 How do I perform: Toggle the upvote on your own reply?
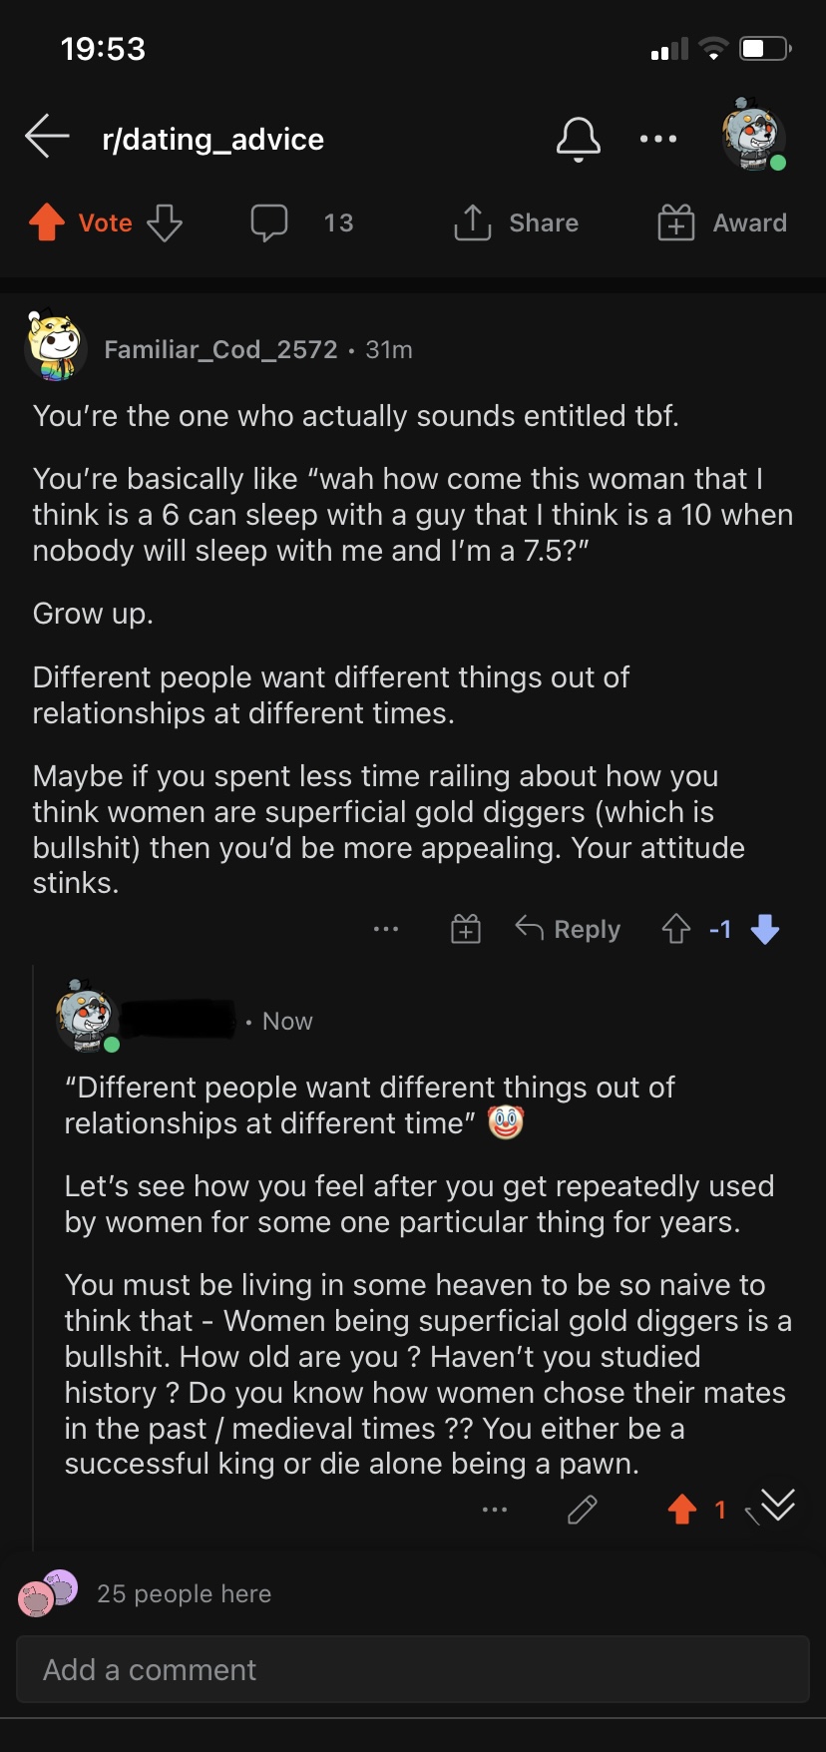pos(682,1510)
